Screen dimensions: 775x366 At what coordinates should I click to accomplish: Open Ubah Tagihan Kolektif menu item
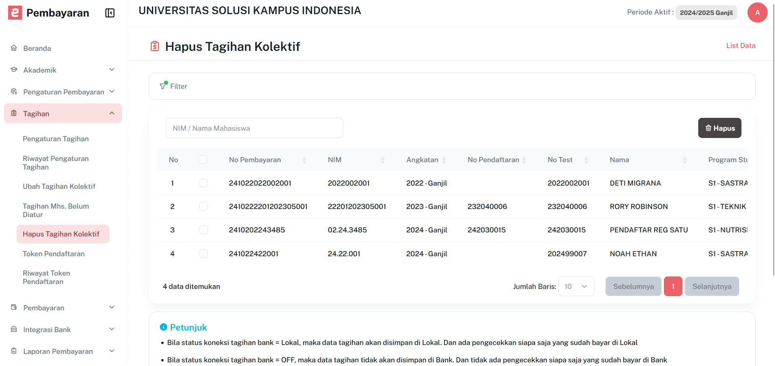point(59,186)
